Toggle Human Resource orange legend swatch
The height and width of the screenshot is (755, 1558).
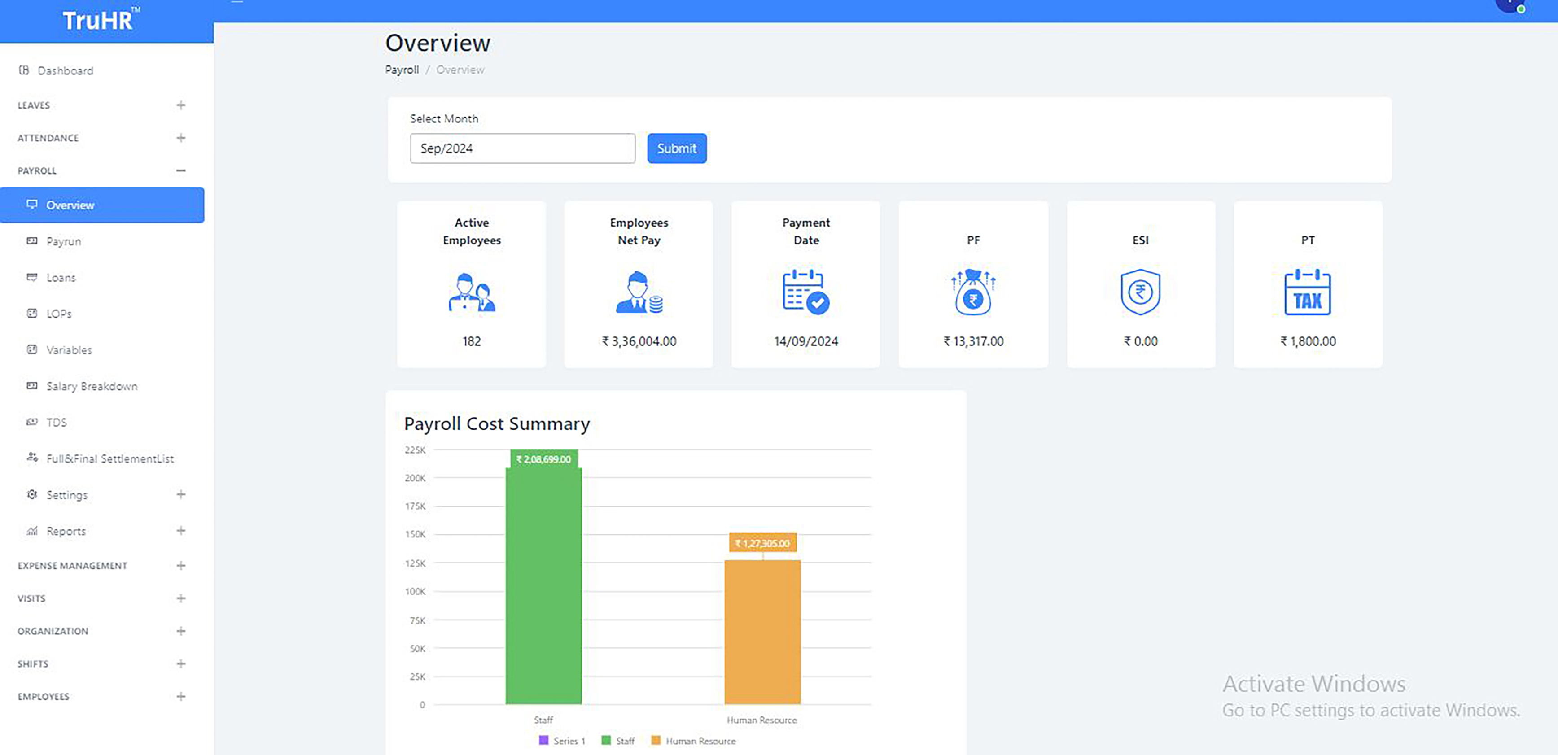click(x=656, y=740)
